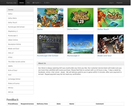
Task: Click the Responsiveness column header
Action: click(27, 104)
